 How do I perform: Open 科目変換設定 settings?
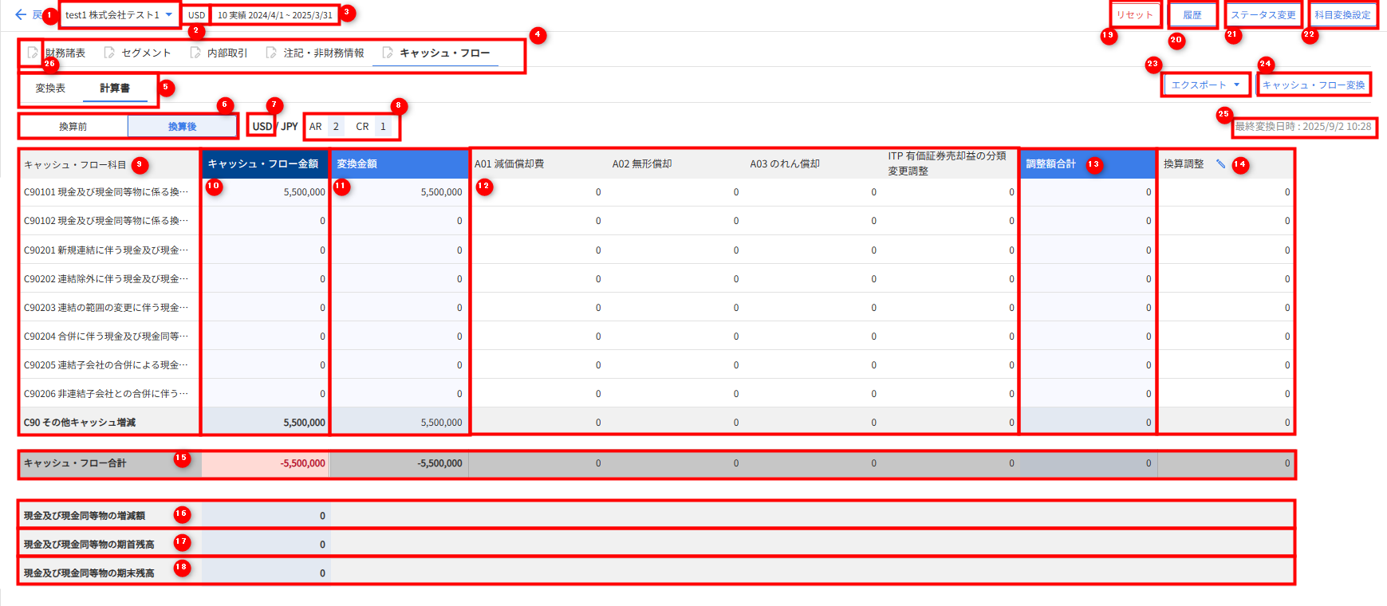click(1342, 15)
